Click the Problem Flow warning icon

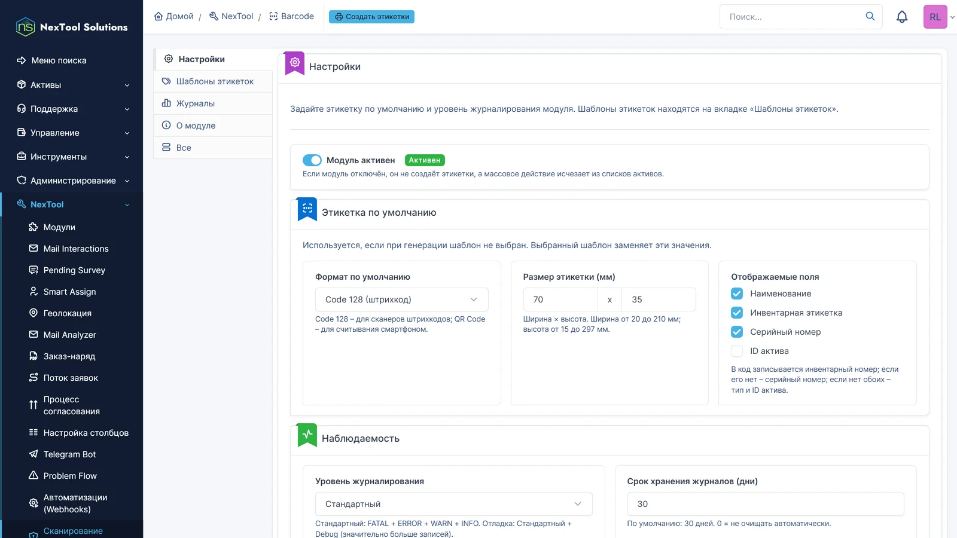click(x=33, y=476)
